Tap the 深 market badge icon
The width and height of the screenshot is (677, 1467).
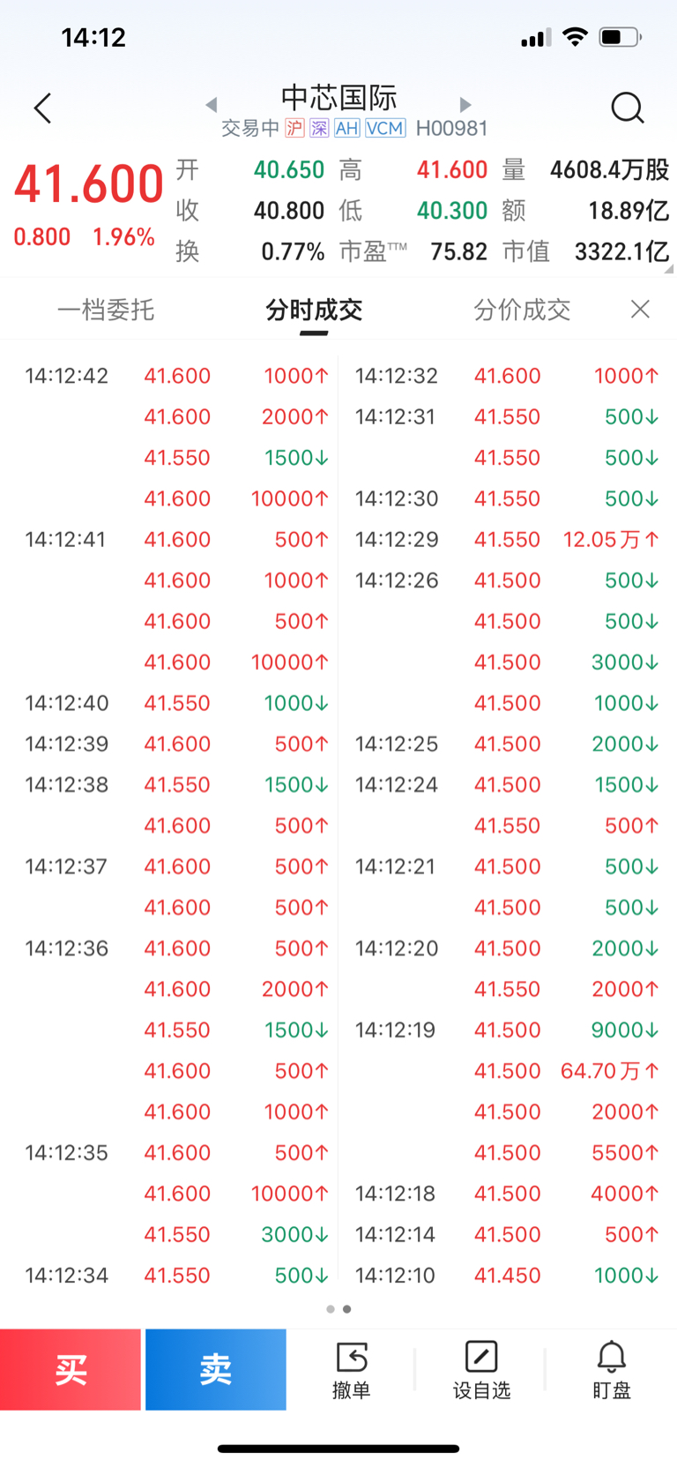tap(319, 129)
